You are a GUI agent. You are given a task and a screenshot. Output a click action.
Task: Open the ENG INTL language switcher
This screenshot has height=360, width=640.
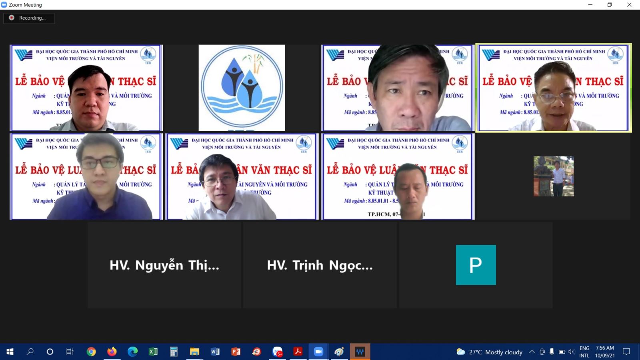pos(584,352)
